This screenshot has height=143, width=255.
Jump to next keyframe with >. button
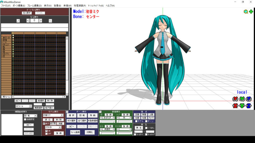(x=50, y=21)
